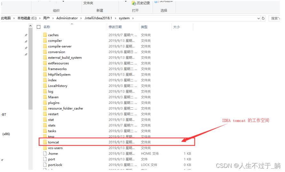
Task: Click the compile-server folder name
Action: 60,47
